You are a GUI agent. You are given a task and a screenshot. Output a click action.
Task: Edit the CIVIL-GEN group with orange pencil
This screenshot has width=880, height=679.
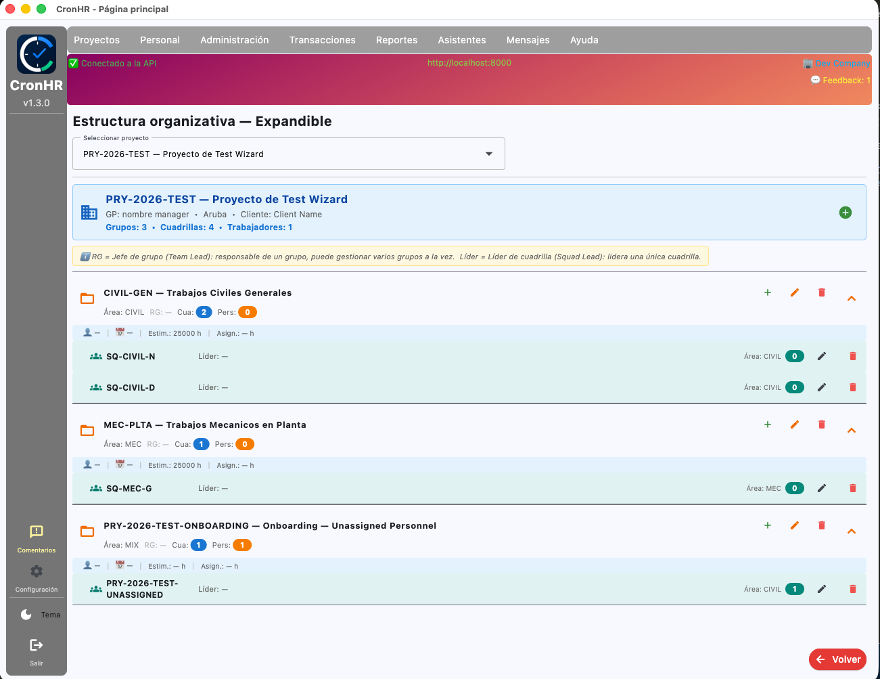click(795, 292)
